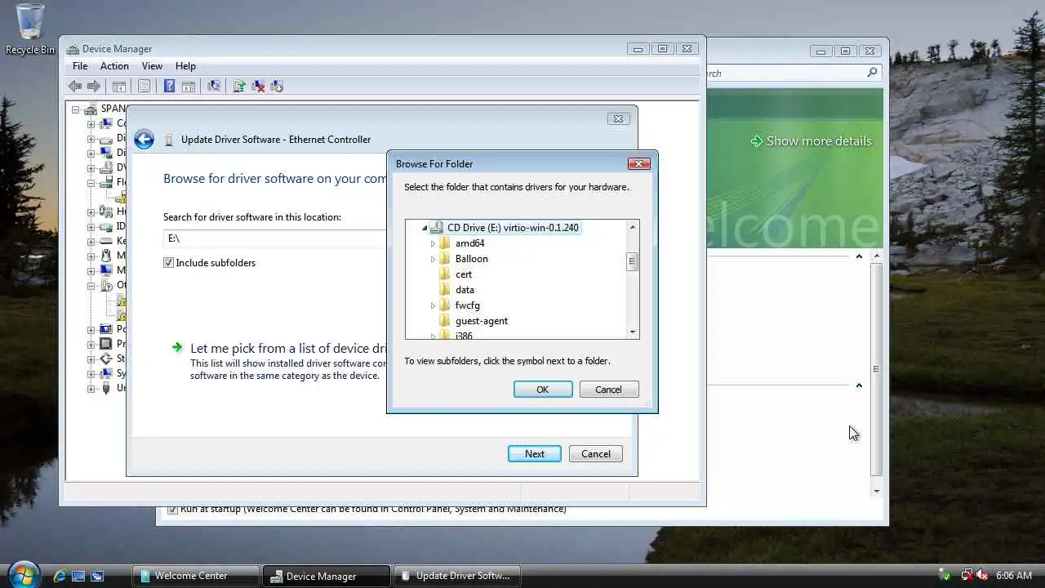Click Switch between windows quick launch icon
1045x588 pixels.
(97, 576)
